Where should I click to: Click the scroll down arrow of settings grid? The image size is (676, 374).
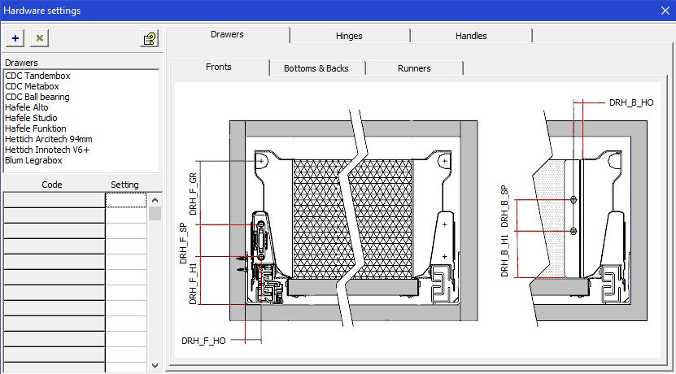(x=155, y=366)
